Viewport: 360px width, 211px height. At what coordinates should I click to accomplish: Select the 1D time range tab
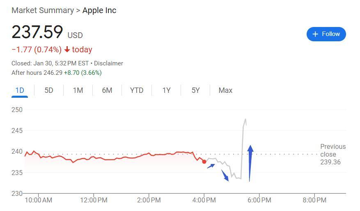(20, 90)
